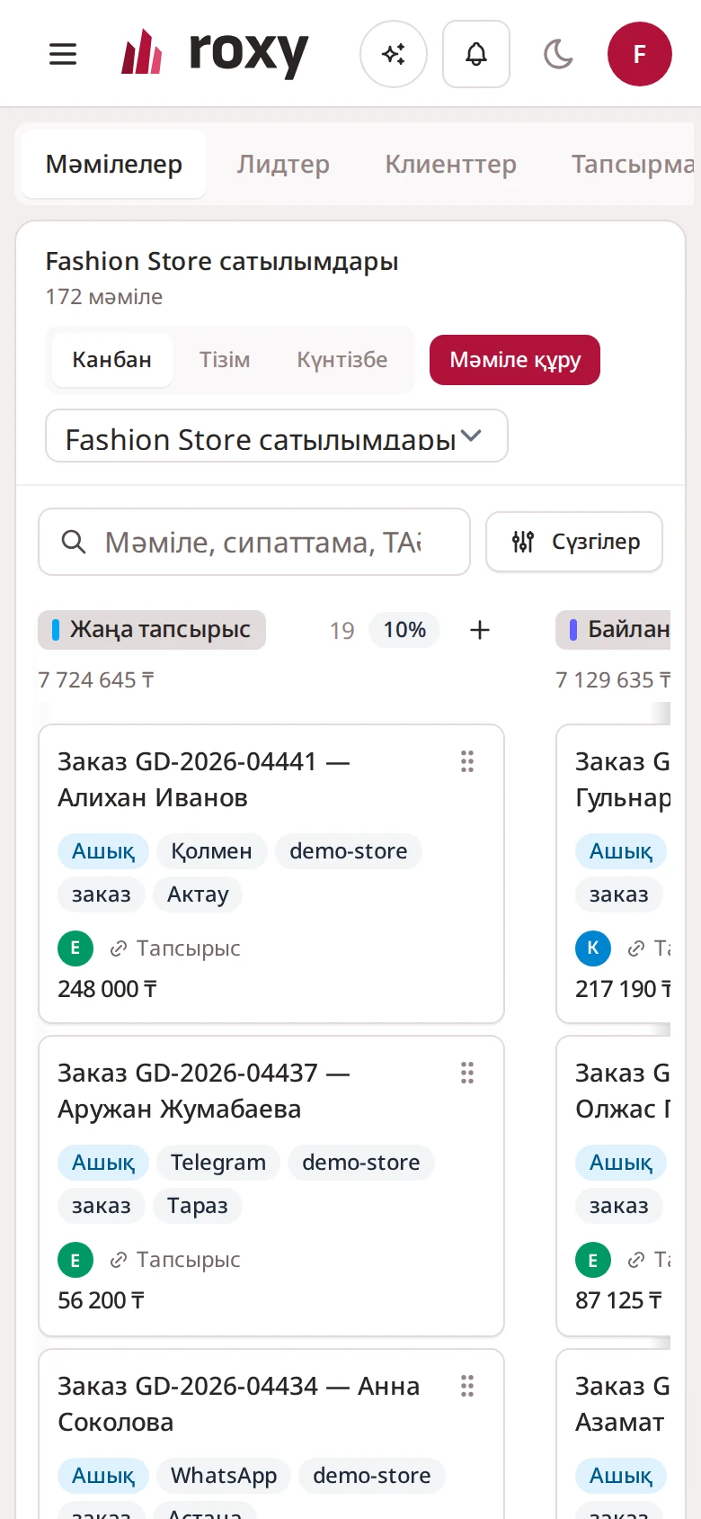Image resolution: width=701 pixels, height=1519 pixels.
Task: Click demo-store tag on GD-2026-04434 card
Action: coord(372,1476)
